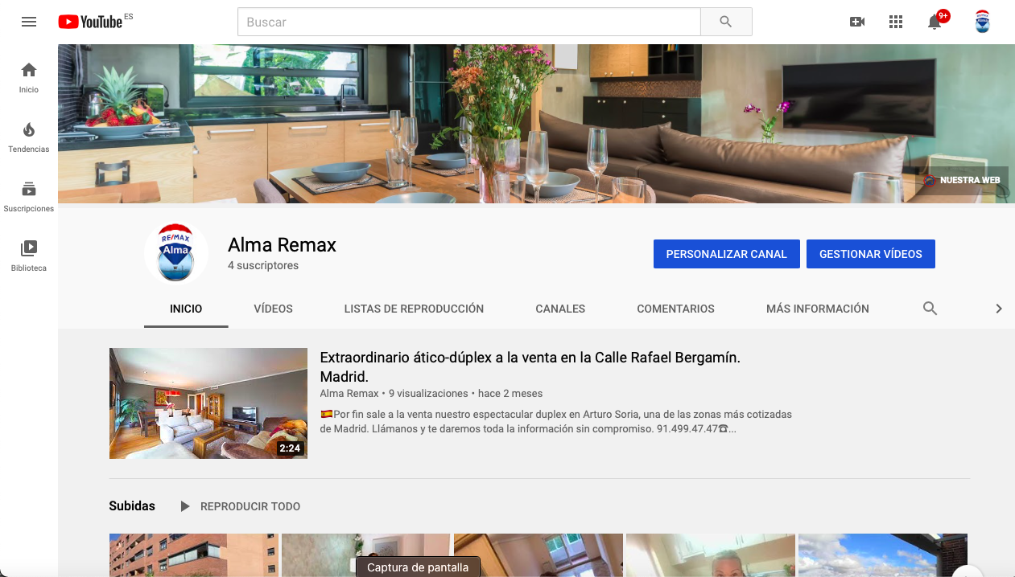Open Tendencias in the sidebar
1015x577 pixels.
(x=29, y=137)
